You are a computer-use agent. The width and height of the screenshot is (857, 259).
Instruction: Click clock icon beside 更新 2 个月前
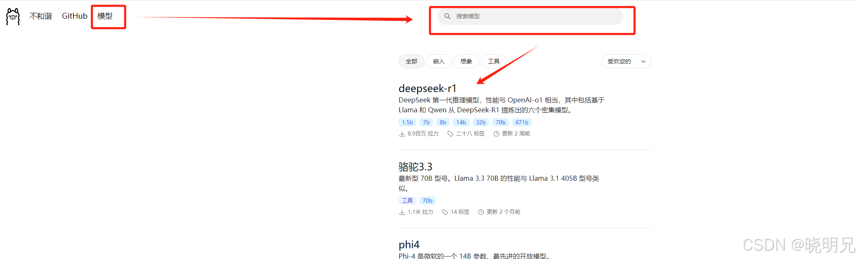[481, 212]
